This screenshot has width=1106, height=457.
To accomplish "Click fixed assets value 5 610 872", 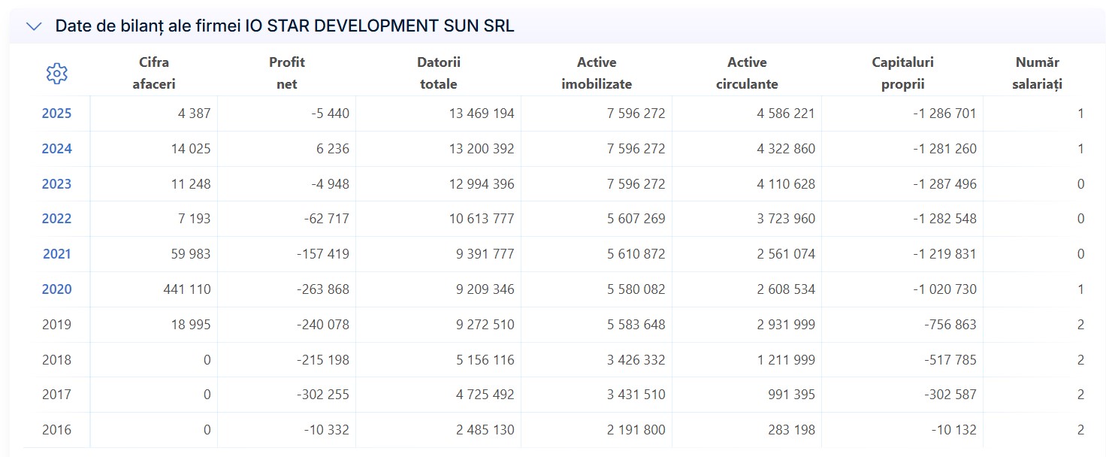I will (636, 254).
